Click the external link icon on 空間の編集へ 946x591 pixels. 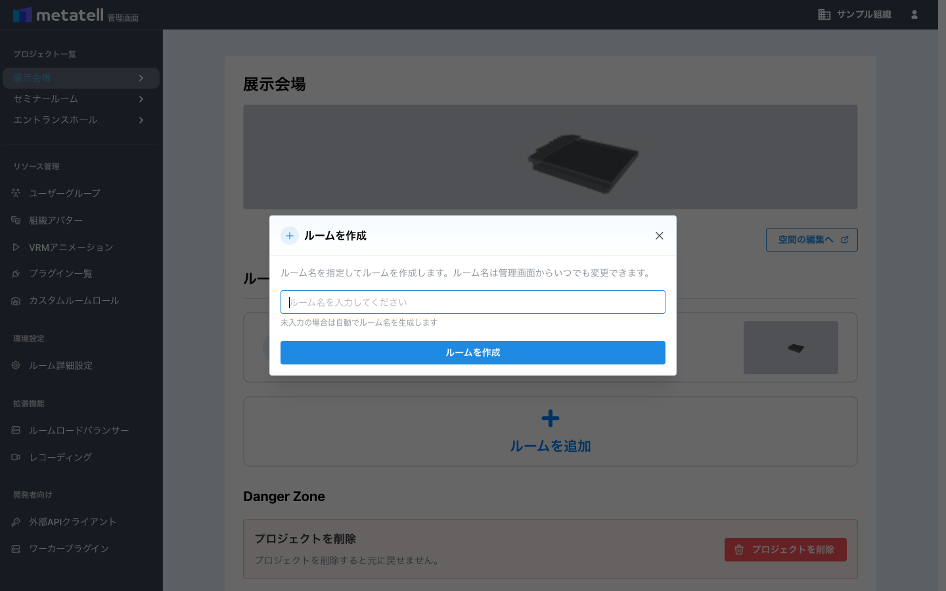tap(845, 240)
